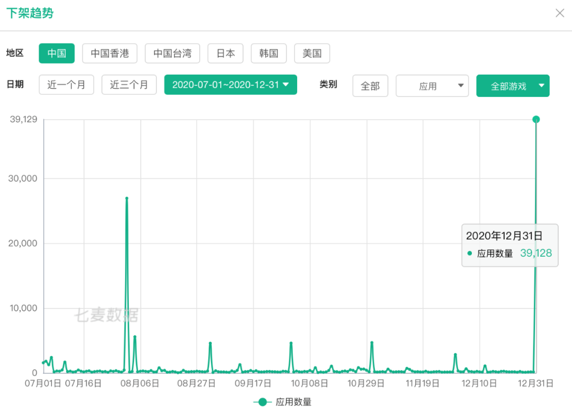Screen dimensions: 572x416
Task: Select 日本 region
Action: pos(226,53)
